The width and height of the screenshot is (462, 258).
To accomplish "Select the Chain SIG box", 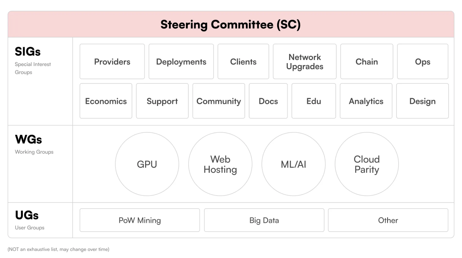I will point(366,62).
